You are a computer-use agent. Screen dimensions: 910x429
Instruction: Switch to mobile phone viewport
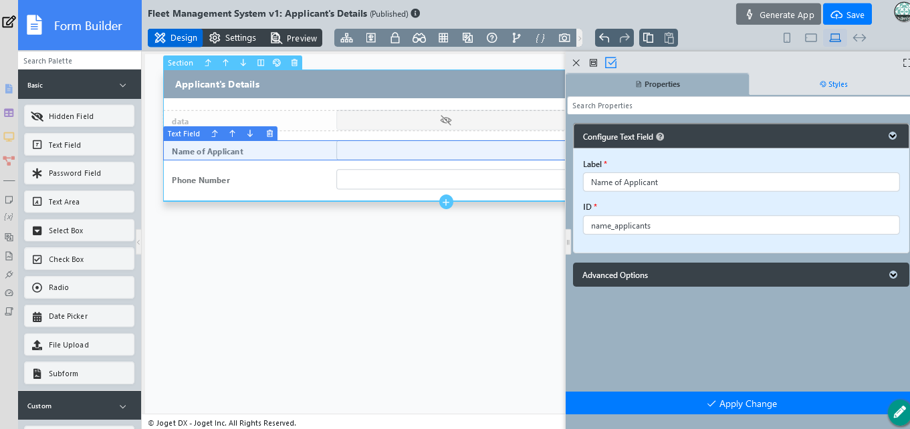click(787, 38)
